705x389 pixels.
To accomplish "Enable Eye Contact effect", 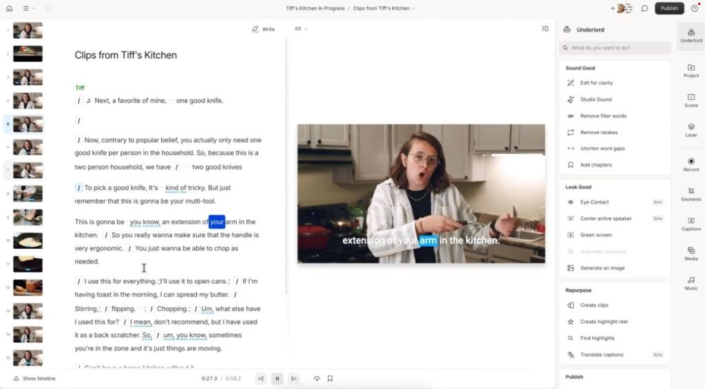I will click(594, 202).
